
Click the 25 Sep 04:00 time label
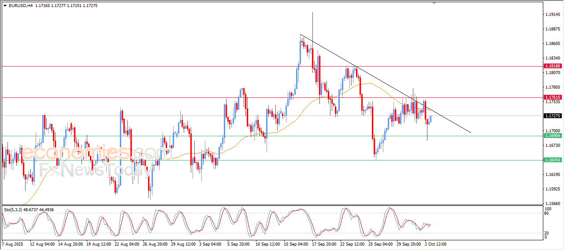pos(381,244)
